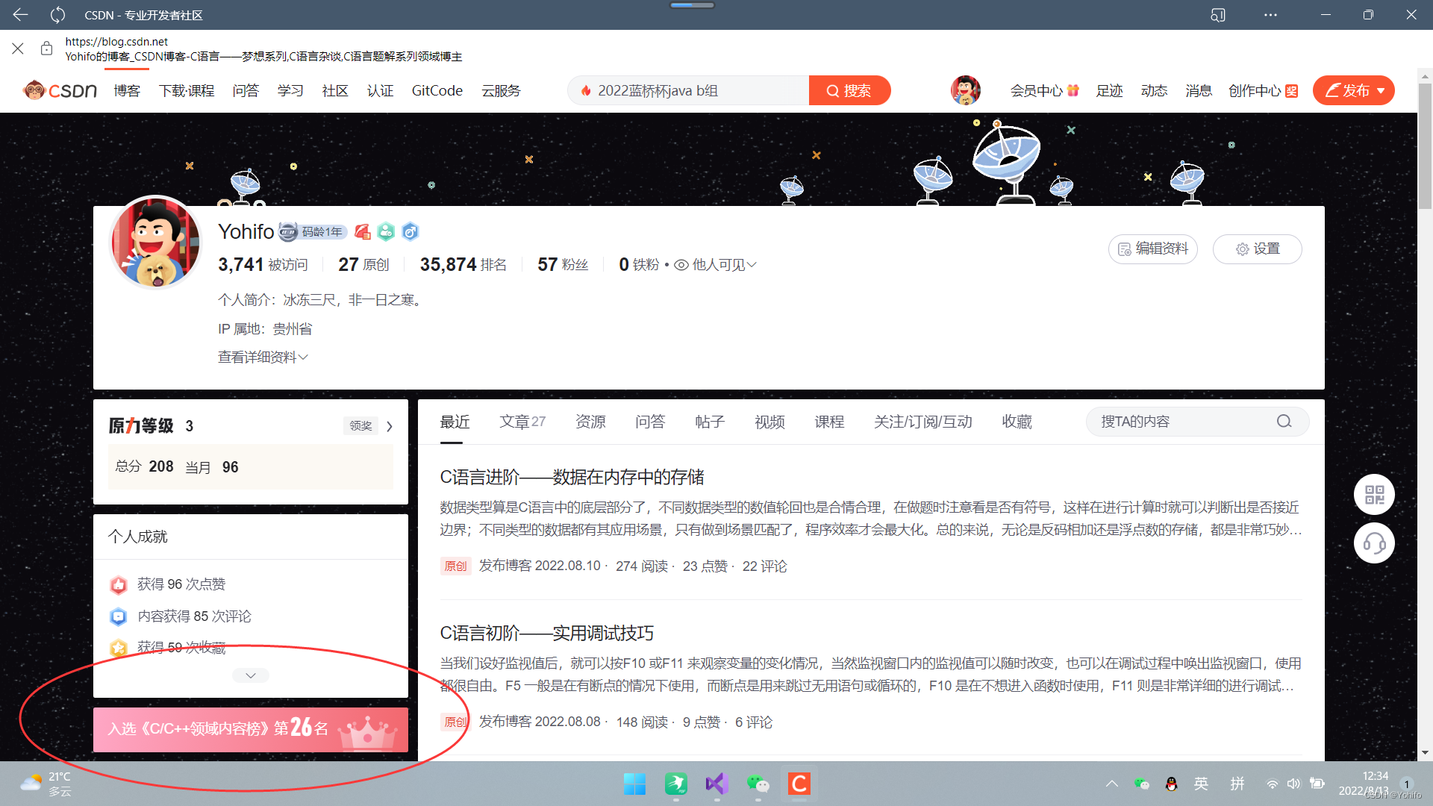
Task: Open WeChat from the taskbar
Action: pos(758,784)
